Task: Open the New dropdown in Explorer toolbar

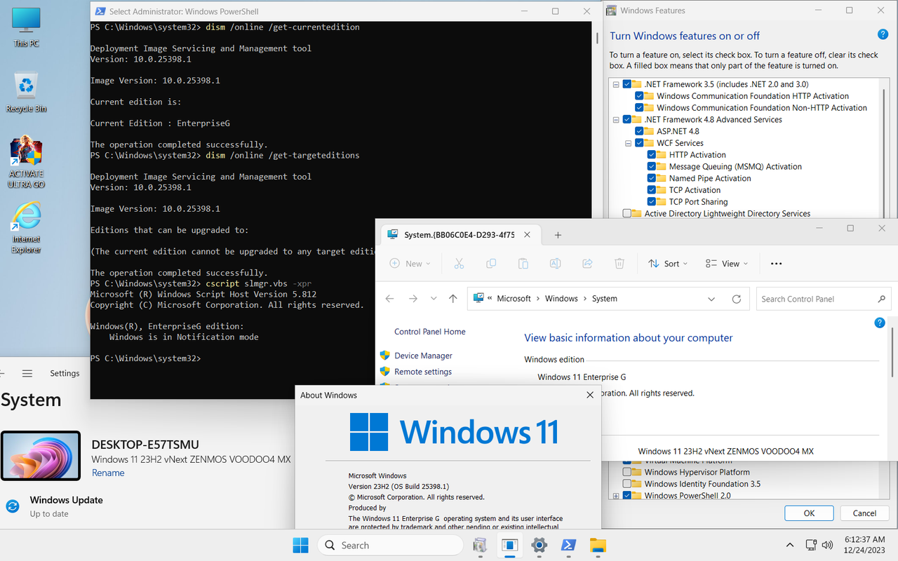Action: [410, 264]
